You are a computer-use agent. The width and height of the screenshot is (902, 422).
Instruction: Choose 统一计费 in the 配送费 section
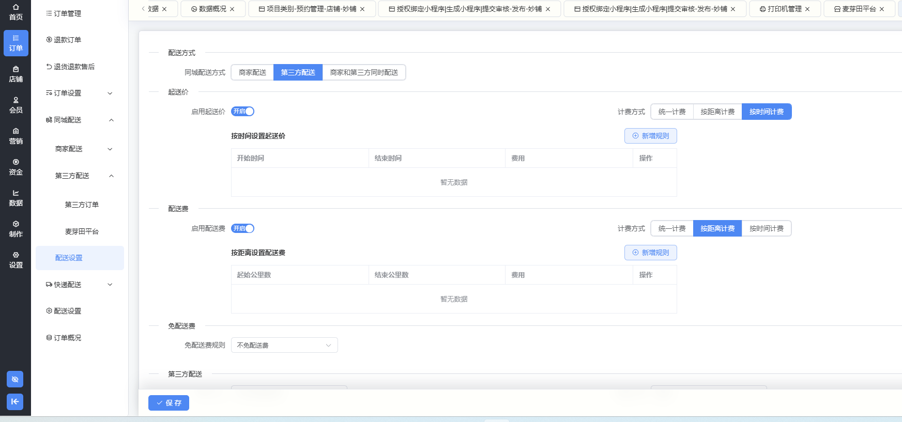pos(672,228)
